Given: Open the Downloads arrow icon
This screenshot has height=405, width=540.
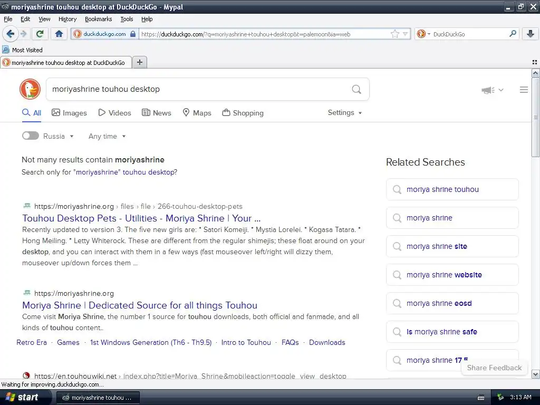Looking at the screenshot, I should [x=531, y=34].
